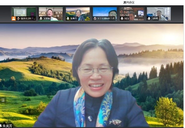The image size is (185, 128).
Task: Click the orange host badge icon
Action: point(13,18)
